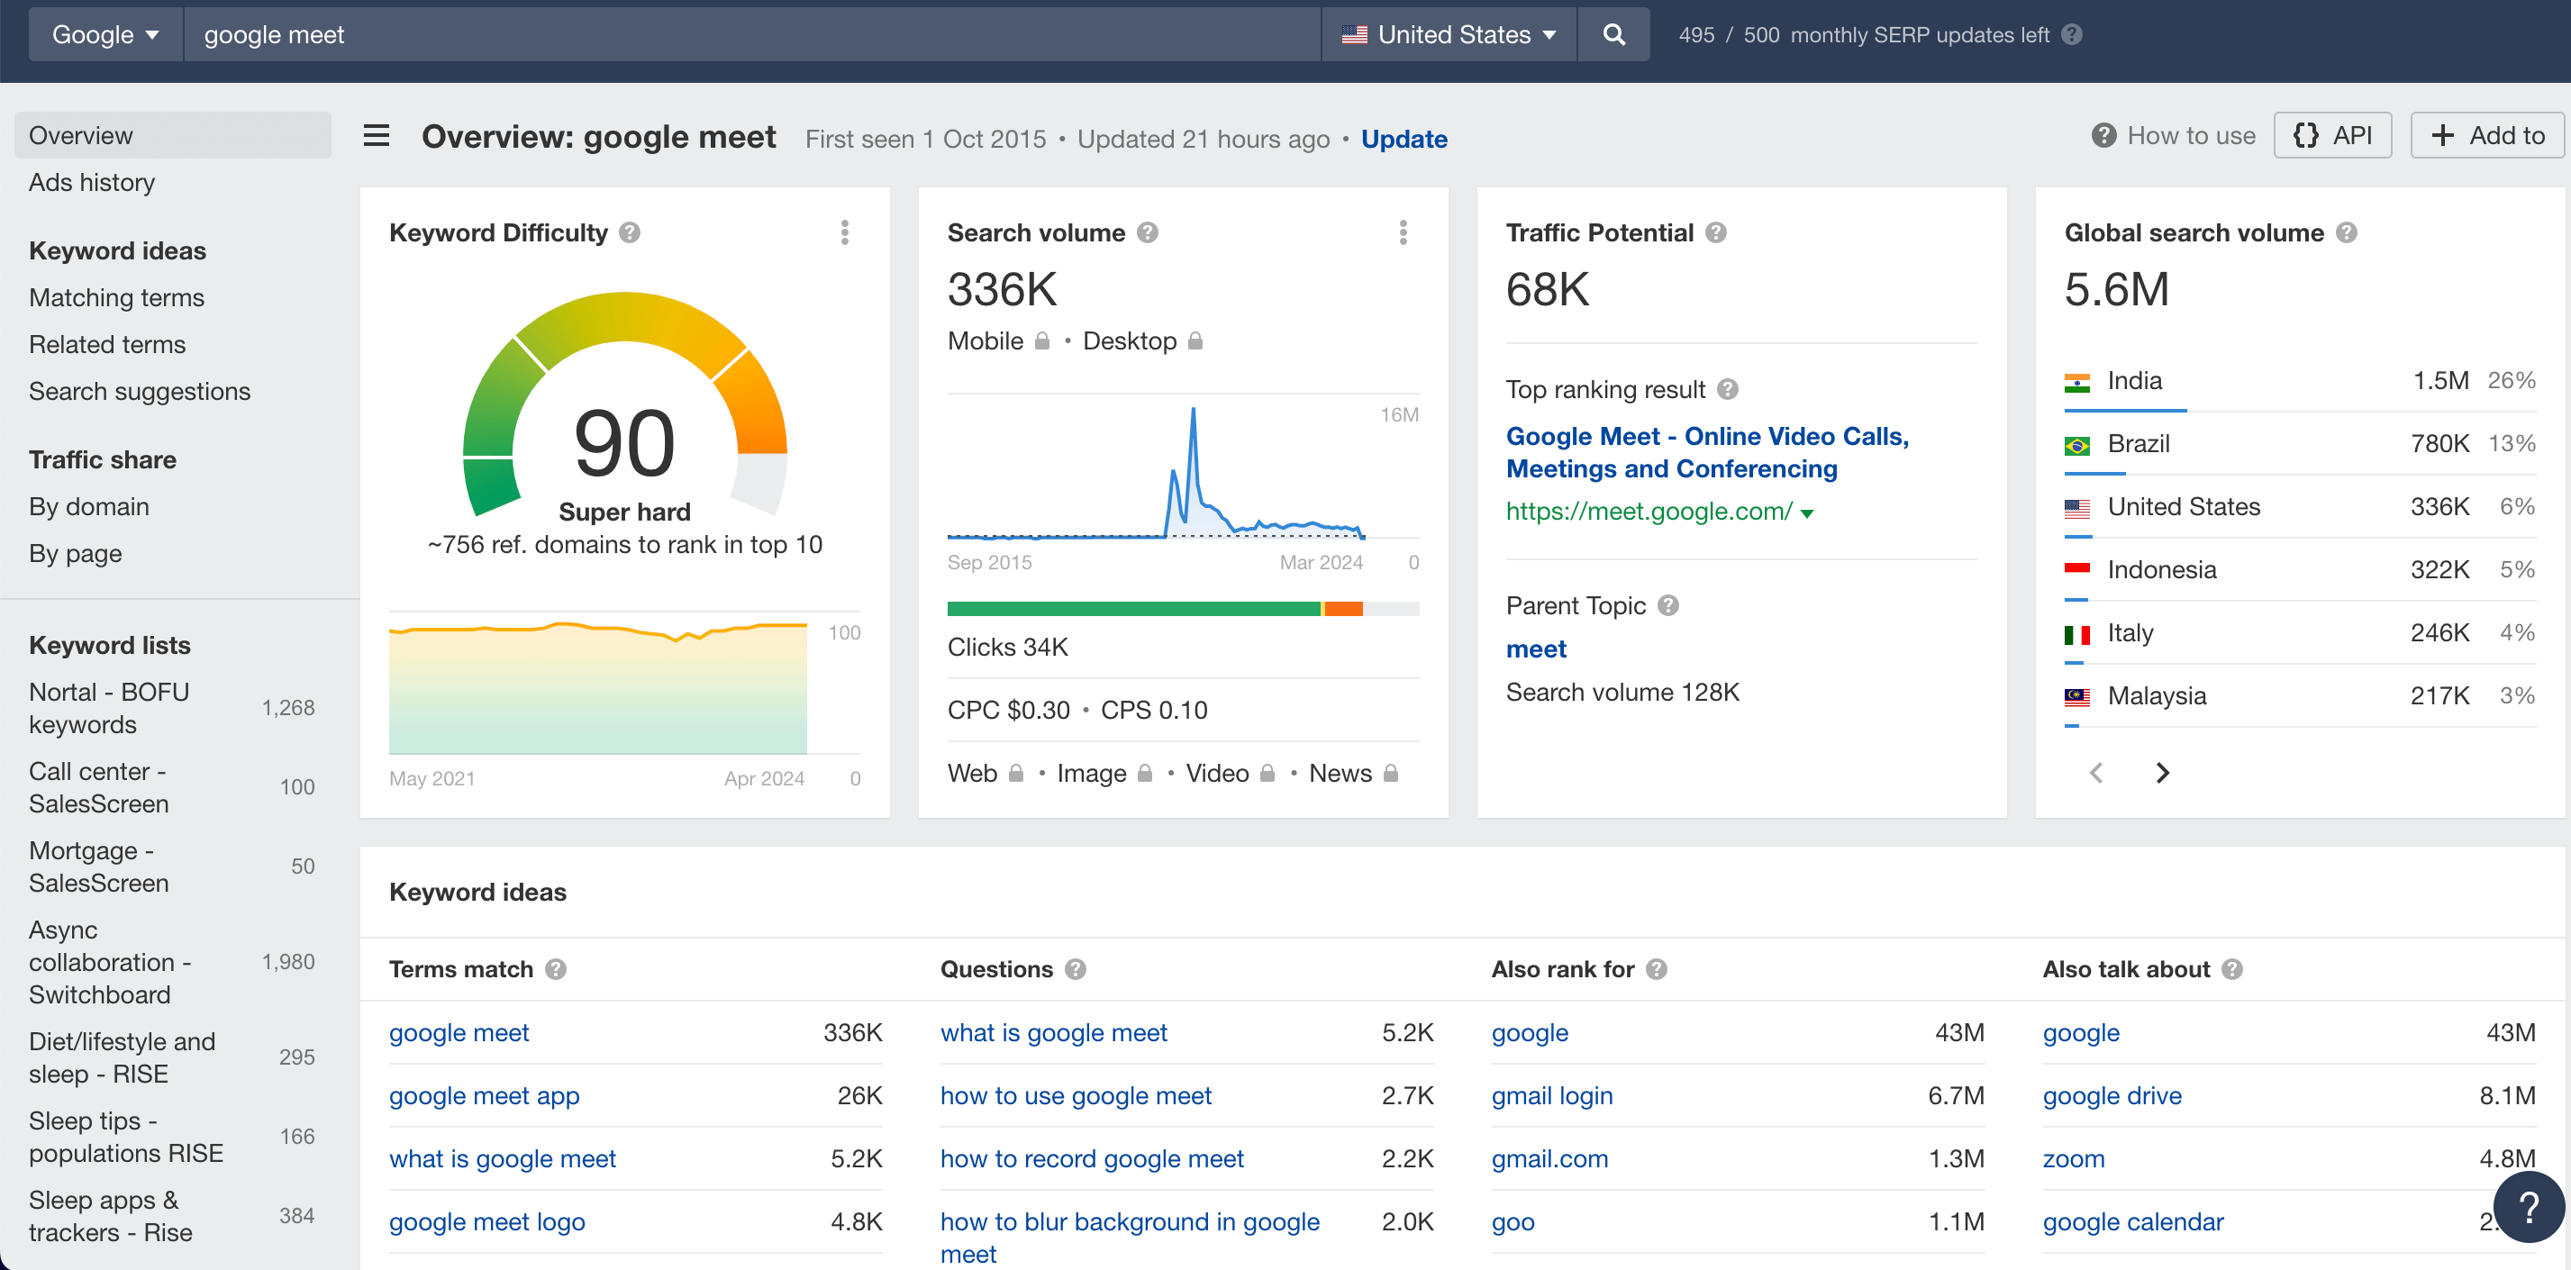This screenshot has height=1270, width=2571.
Task: Click the Keyword Difficulty help icon
Action: tap(630, 232)
